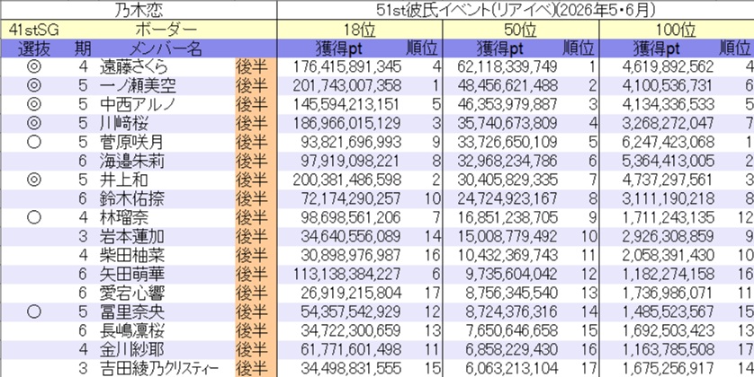Select member name 海邉朱莉
The image size is (754, 377).
(x=131, y=162)
